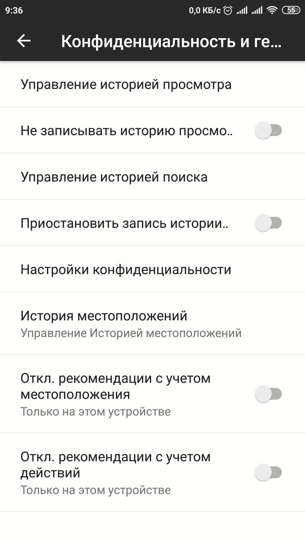Tap 'Управление Историей местоположений' subtitle
This screenshot has width=305, height=542.
[131, 333]
